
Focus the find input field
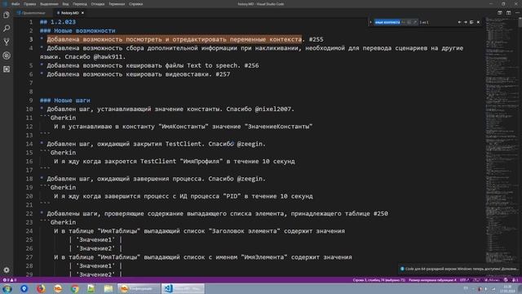(x=396, y=22)
